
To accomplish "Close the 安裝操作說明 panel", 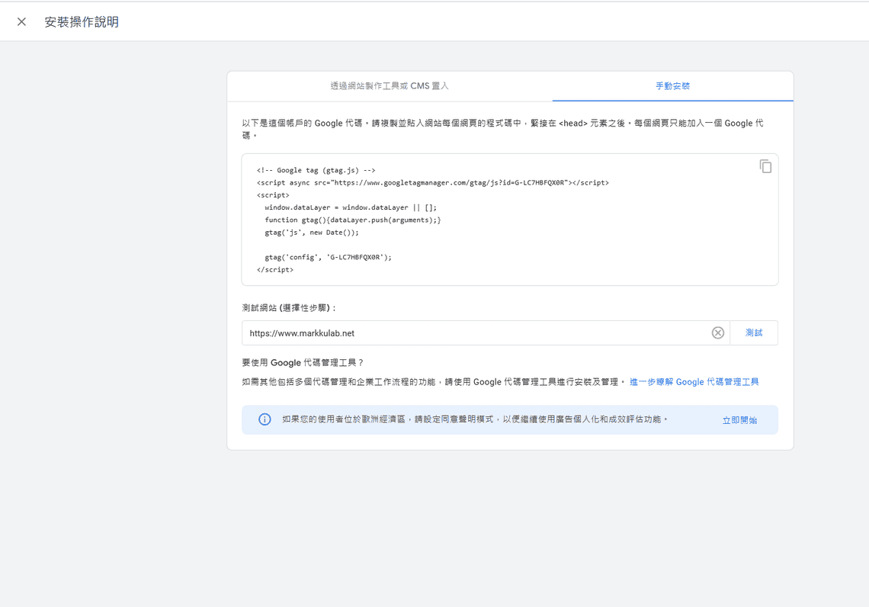I will [x=21, y=21].
